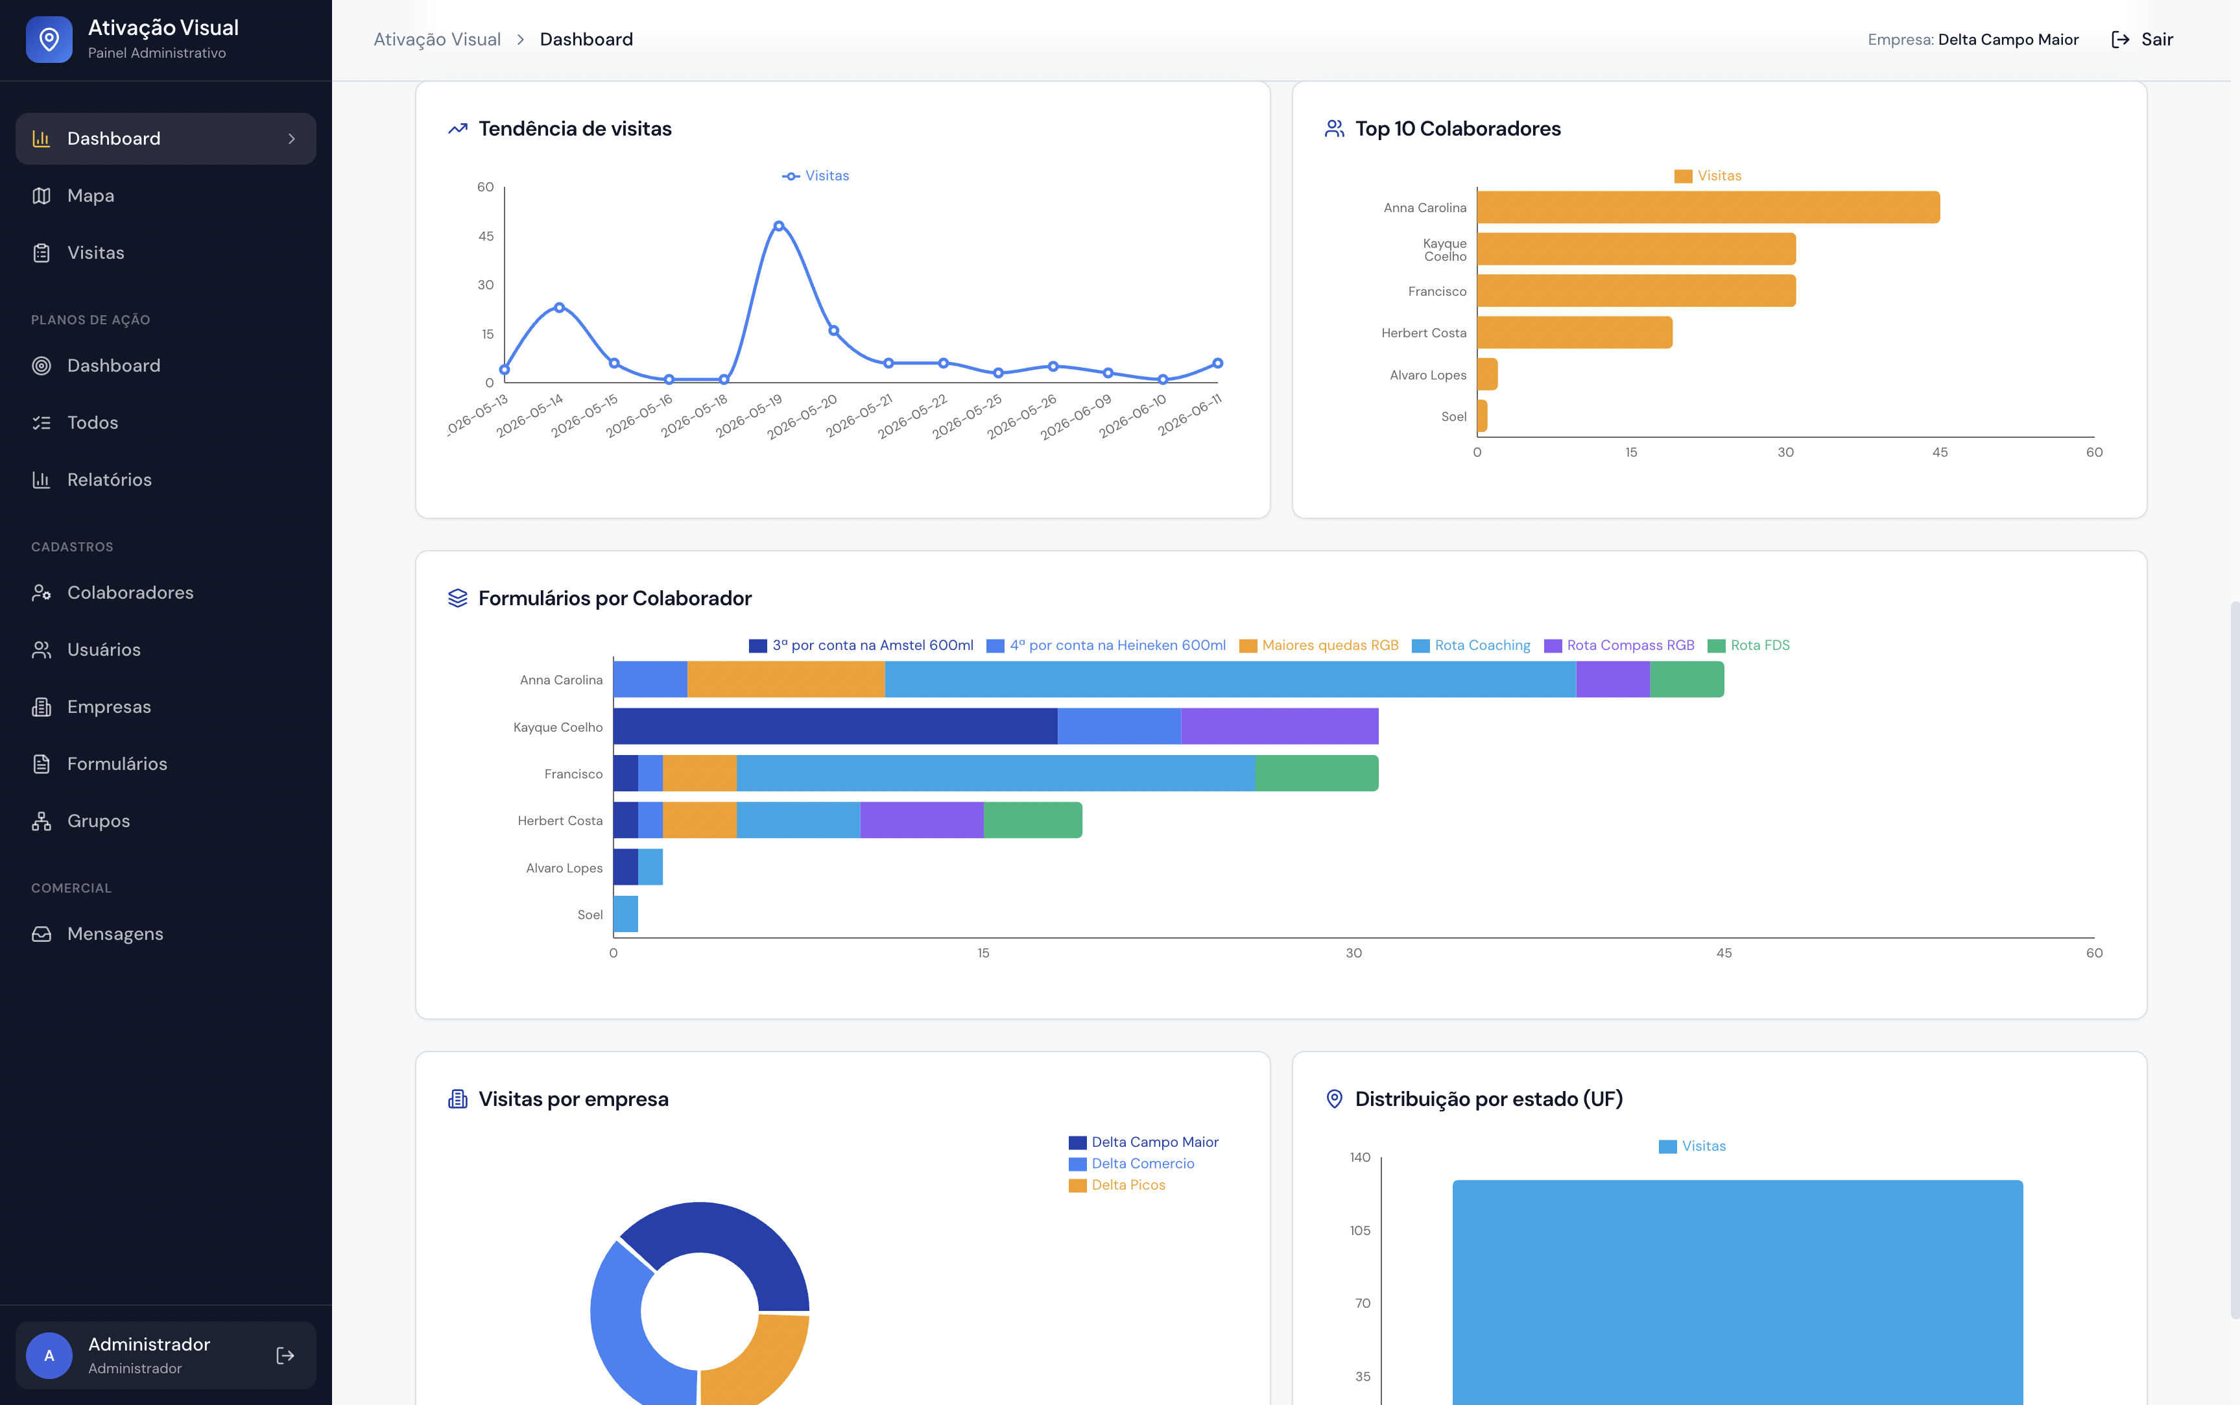Toggle Visitas legend in Tendência de visitas chart

tap(816, 176)
